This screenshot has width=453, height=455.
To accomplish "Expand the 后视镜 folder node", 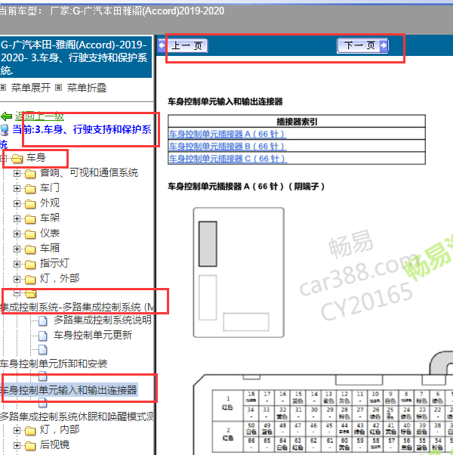I will point(17,445).
